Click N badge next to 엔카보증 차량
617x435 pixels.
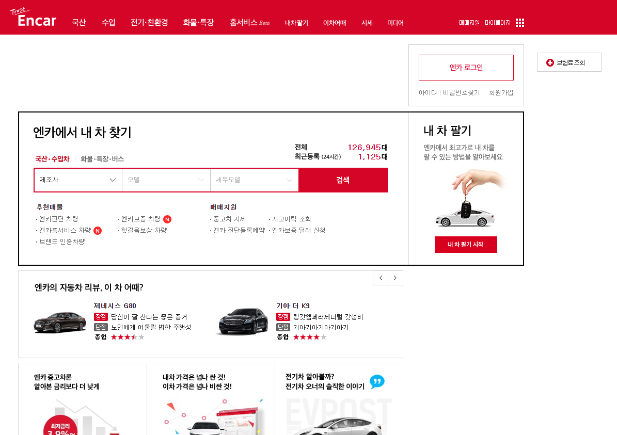click(167, 219)
